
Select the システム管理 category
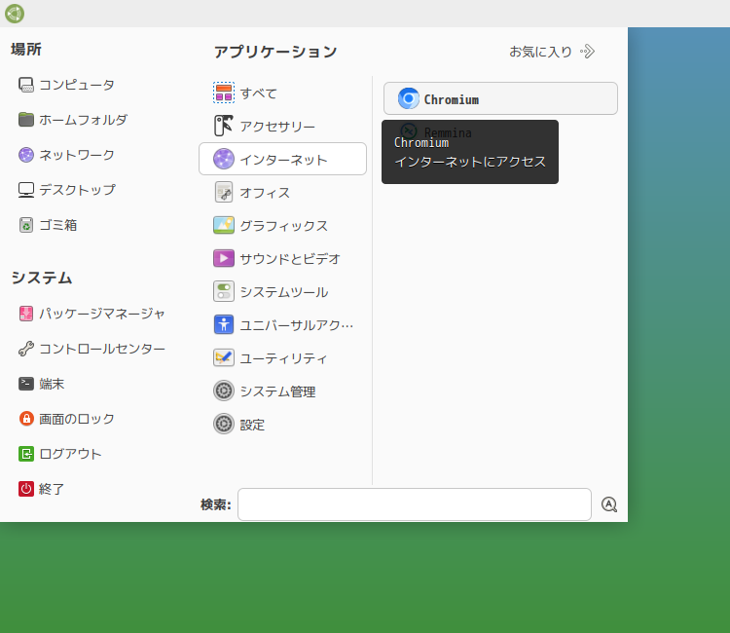(x=282, y=391)
